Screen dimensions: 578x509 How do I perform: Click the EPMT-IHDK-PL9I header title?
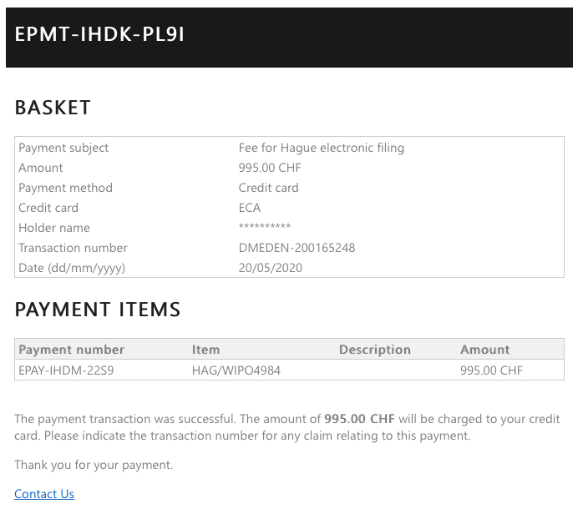(99, 35)
